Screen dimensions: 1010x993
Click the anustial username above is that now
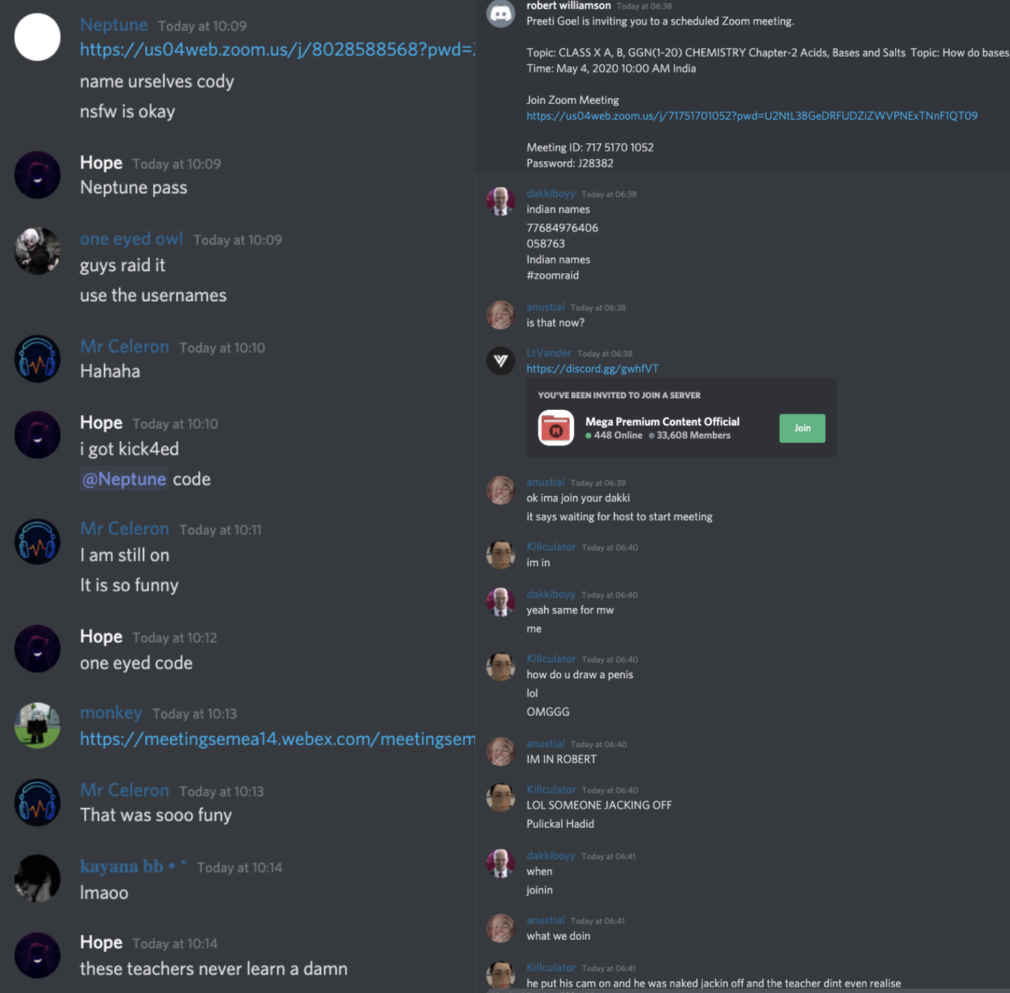(x=545, y=307)
